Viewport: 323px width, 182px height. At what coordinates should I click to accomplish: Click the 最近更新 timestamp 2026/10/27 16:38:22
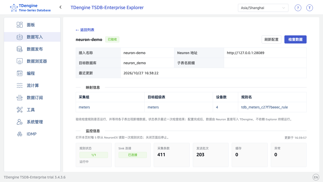pos(141,73)
